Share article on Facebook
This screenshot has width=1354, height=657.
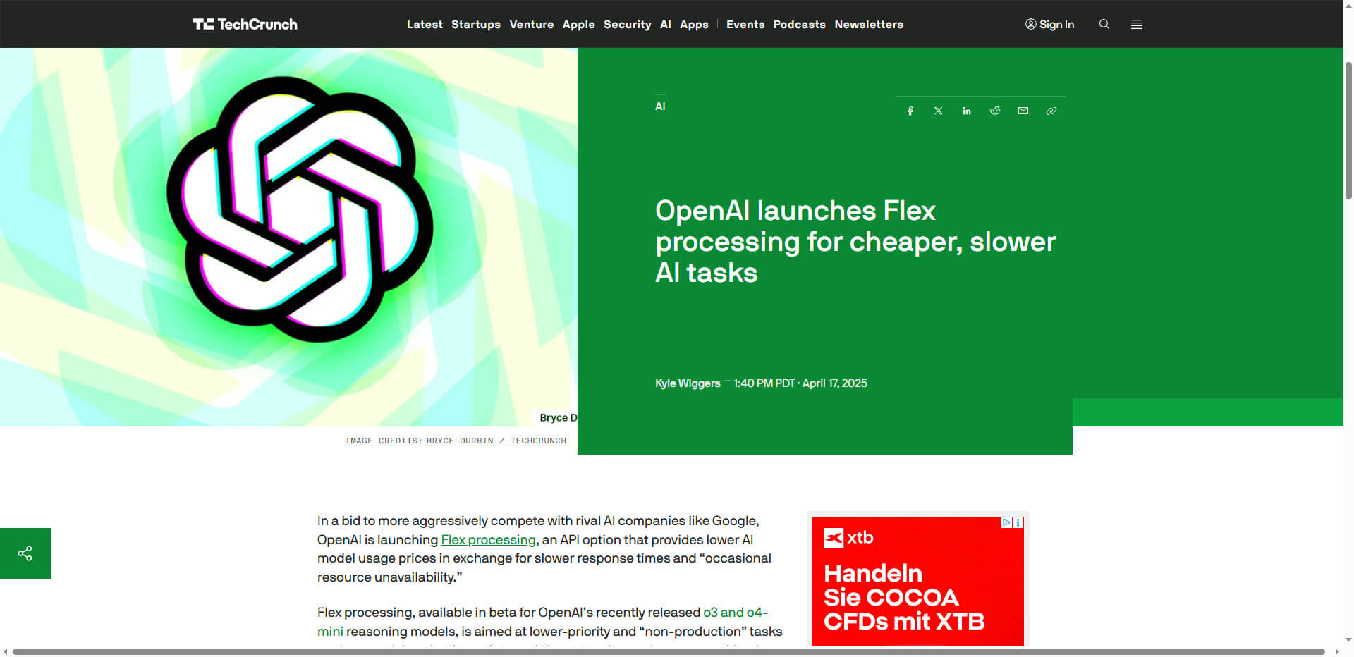pos(910,111)
